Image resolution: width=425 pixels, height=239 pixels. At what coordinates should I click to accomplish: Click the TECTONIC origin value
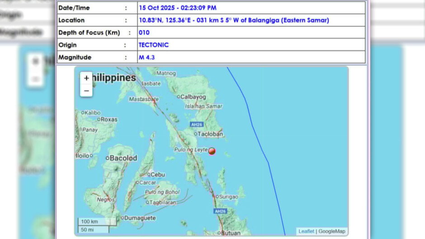point(153,45)
